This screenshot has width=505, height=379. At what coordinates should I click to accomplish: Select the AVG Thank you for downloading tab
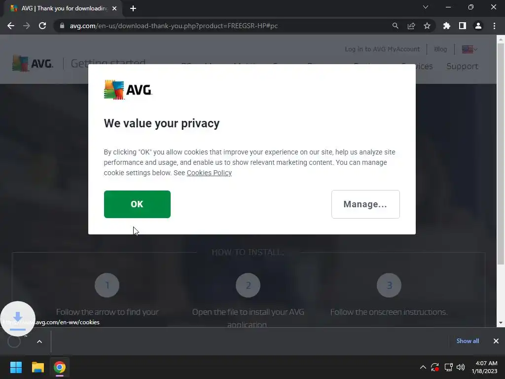click(64, 8)
